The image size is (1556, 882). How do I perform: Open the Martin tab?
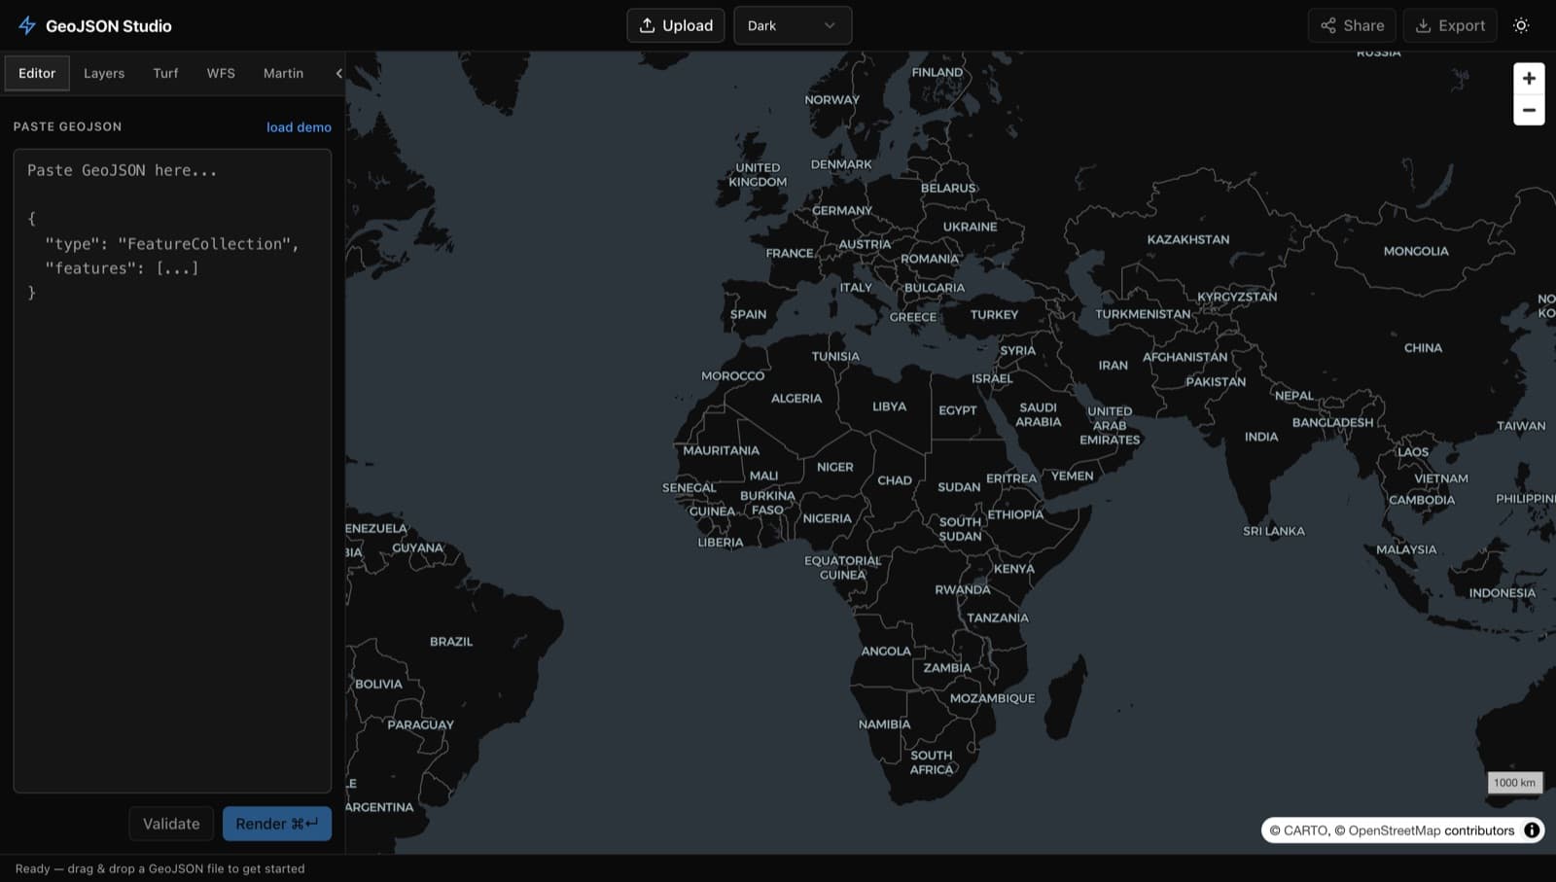click(283, 73)
